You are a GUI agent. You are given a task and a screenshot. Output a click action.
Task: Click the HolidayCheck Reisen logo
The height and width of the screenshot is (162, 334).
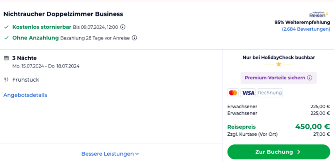pos(319,15)
